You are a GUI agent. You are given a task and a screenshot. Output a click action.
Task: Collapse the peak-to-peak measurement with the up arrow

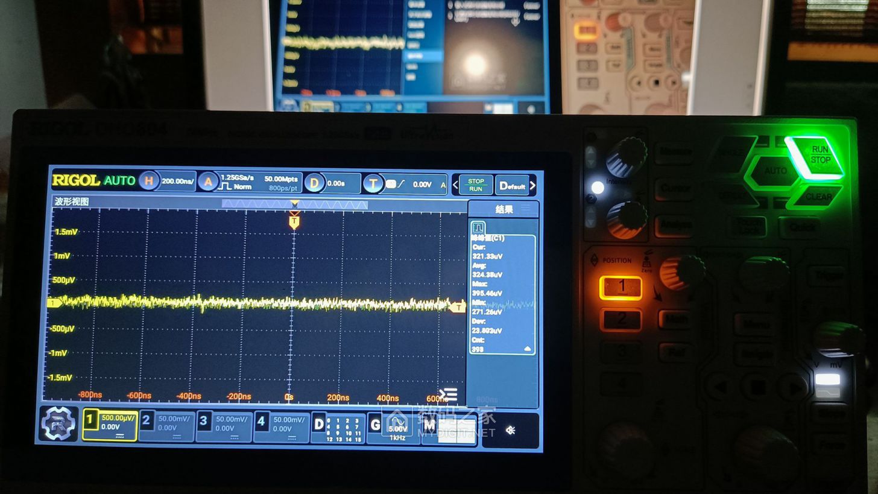[x=528, y=349]
